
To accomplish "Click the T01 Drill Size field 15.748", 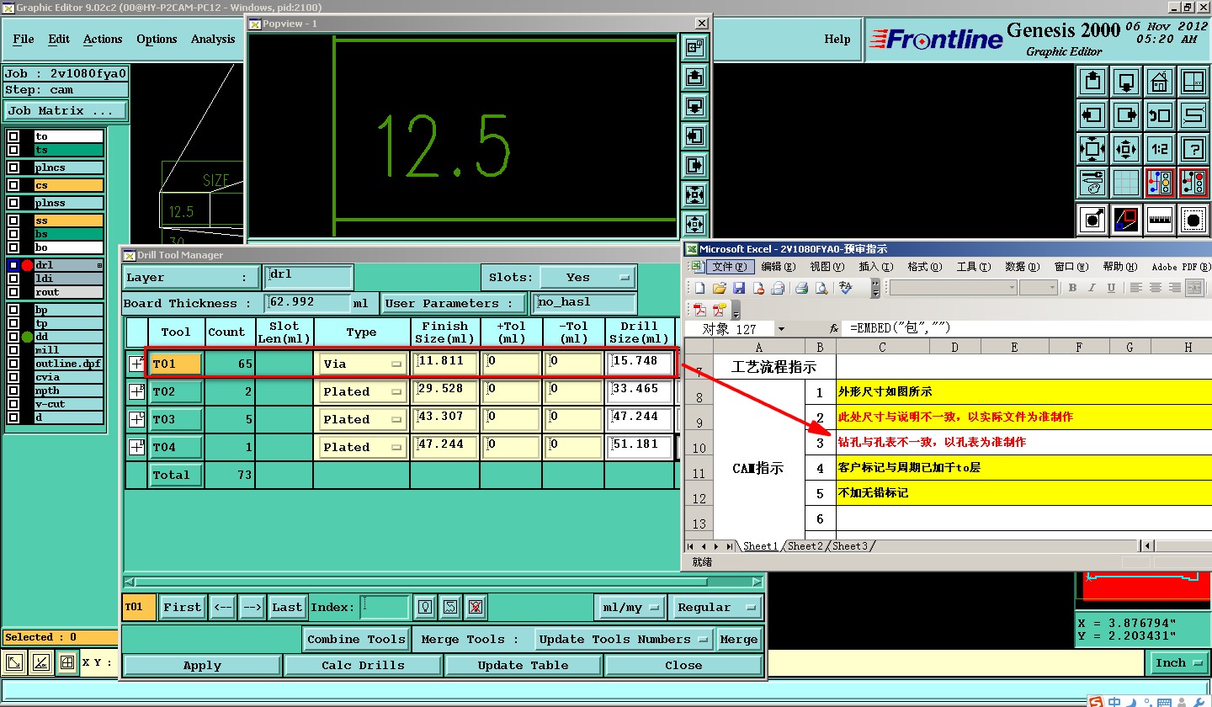I will (x=641, y=364).
